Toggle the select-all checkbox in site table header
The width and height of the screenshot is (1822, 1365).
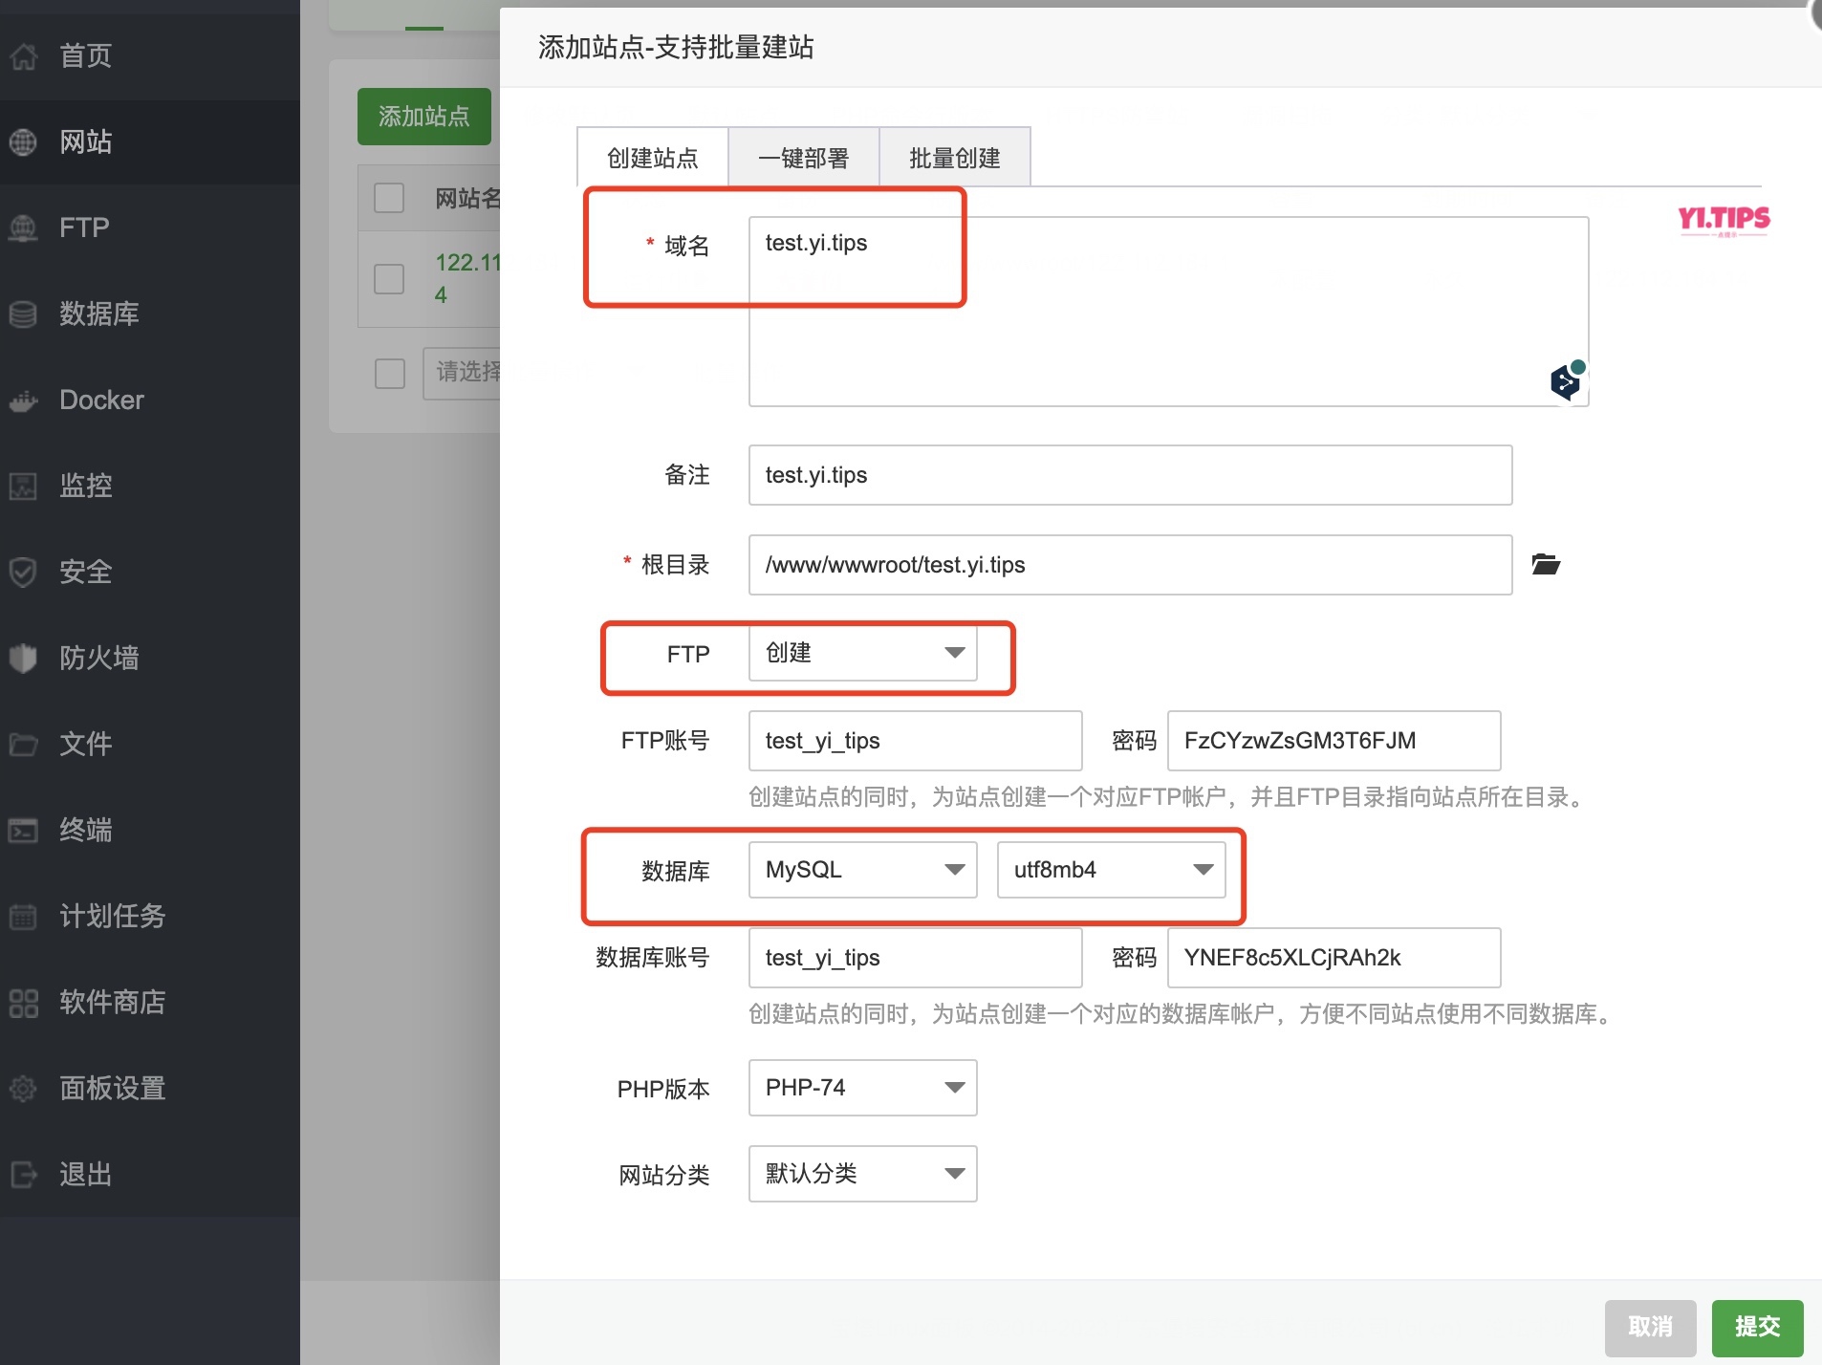[x=388, y=197]
